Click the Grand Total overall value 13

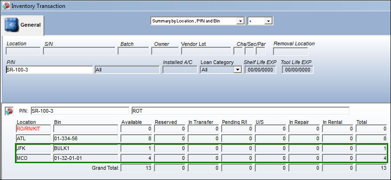click(x=371, y=168)
